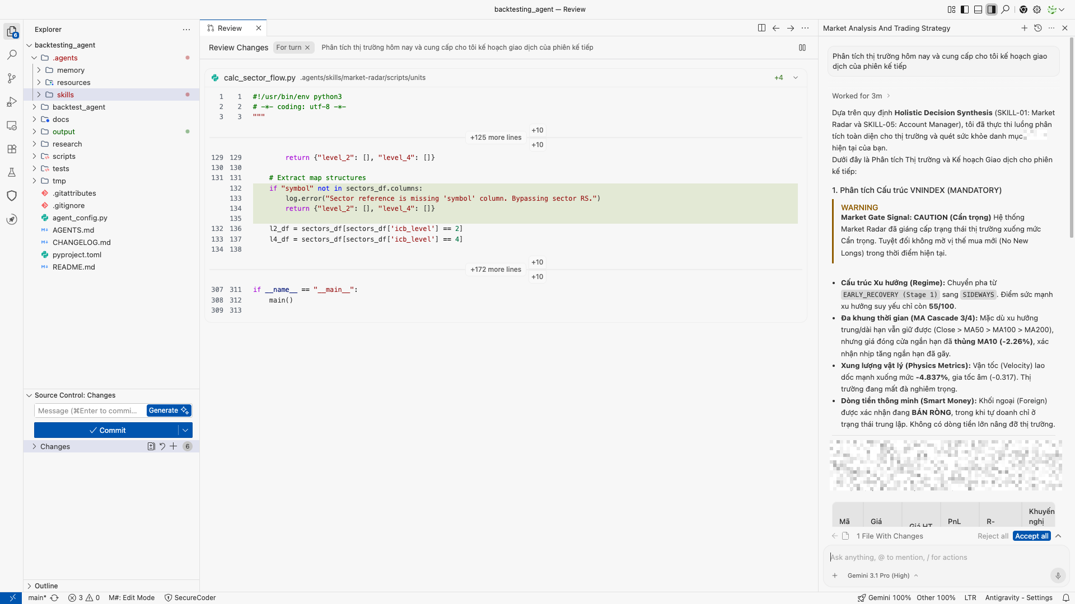Open Explorer more actions ellipsis
The width and height of the screenshot is (1075, 604).
186,30
